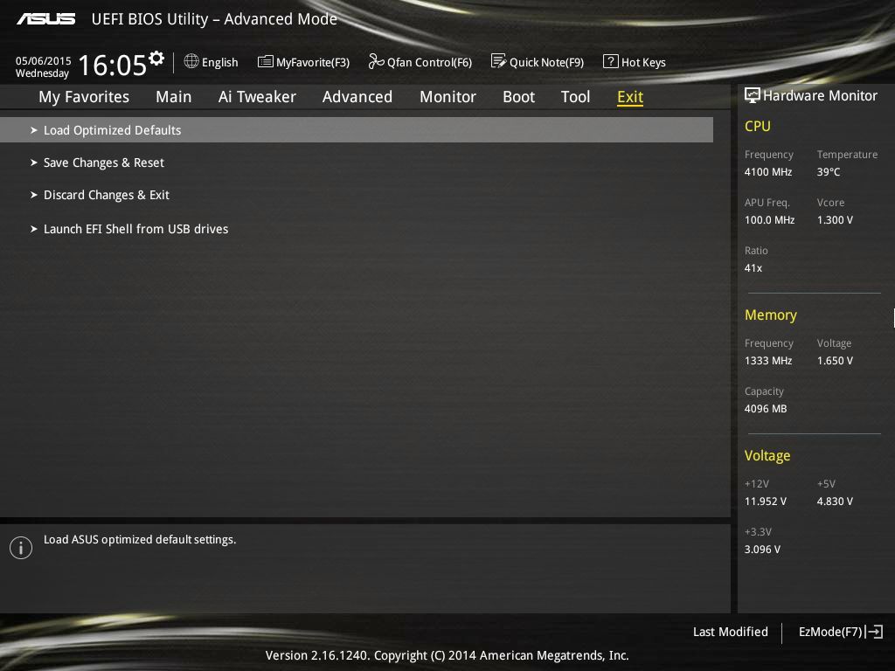Open Quick Note(F9)
Screen dimensions: 895x671
click(x=546, y=62)
